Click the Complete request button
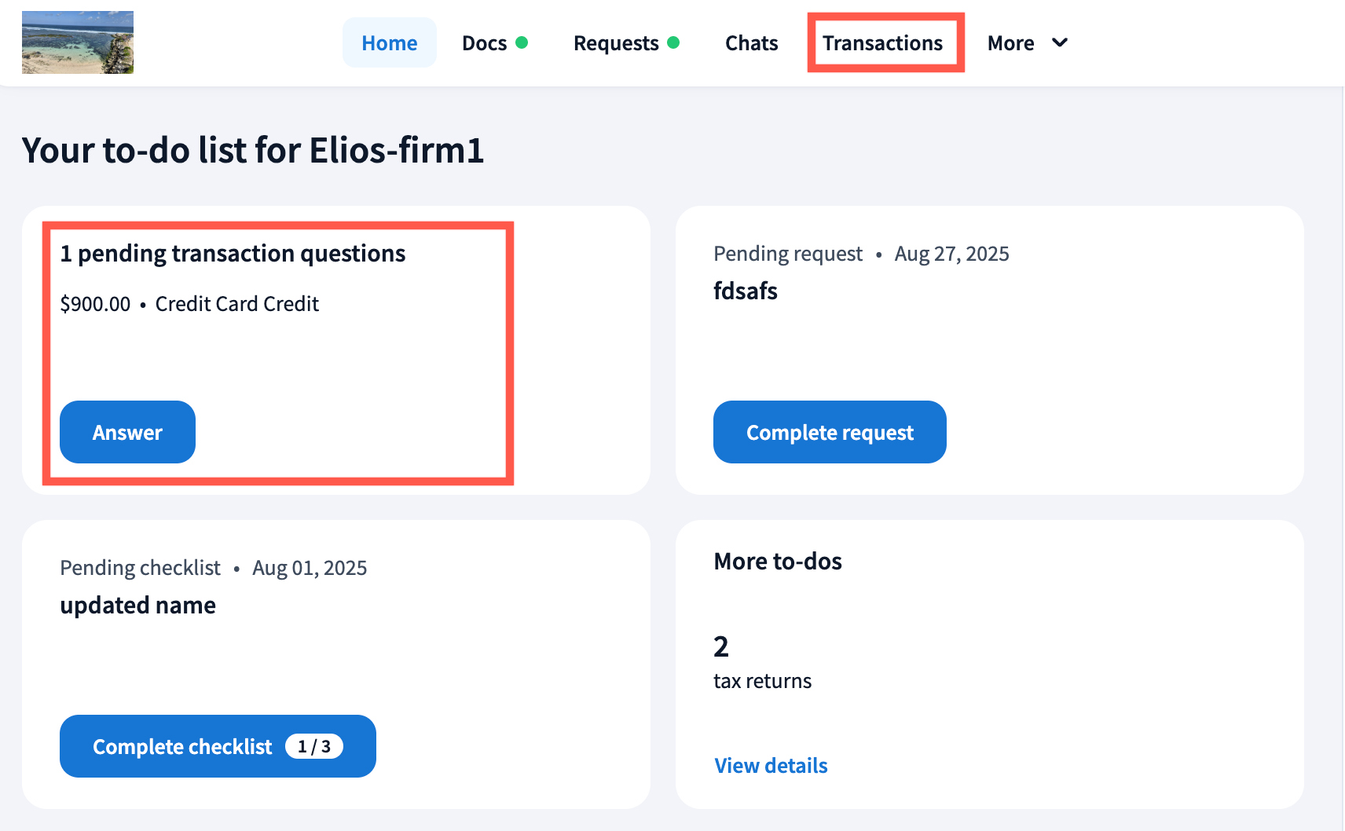The height and width of the screenshot is (831, 1345). click(x=830, y=432)
